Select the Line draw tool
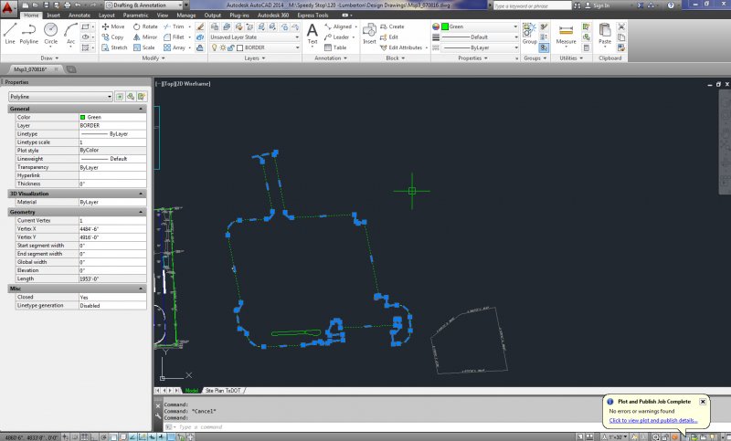This screenshot has width=731, height=441. [10, 34]
